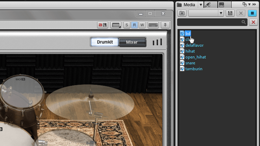Open the folder path combo box
260x146 pixels.
pos(206,13)
